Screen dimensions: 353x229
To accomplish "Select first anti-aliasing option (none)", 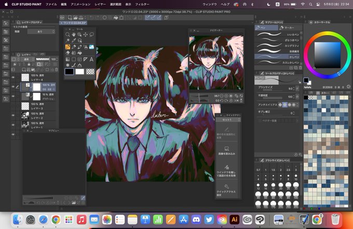I will coord(280,105).
